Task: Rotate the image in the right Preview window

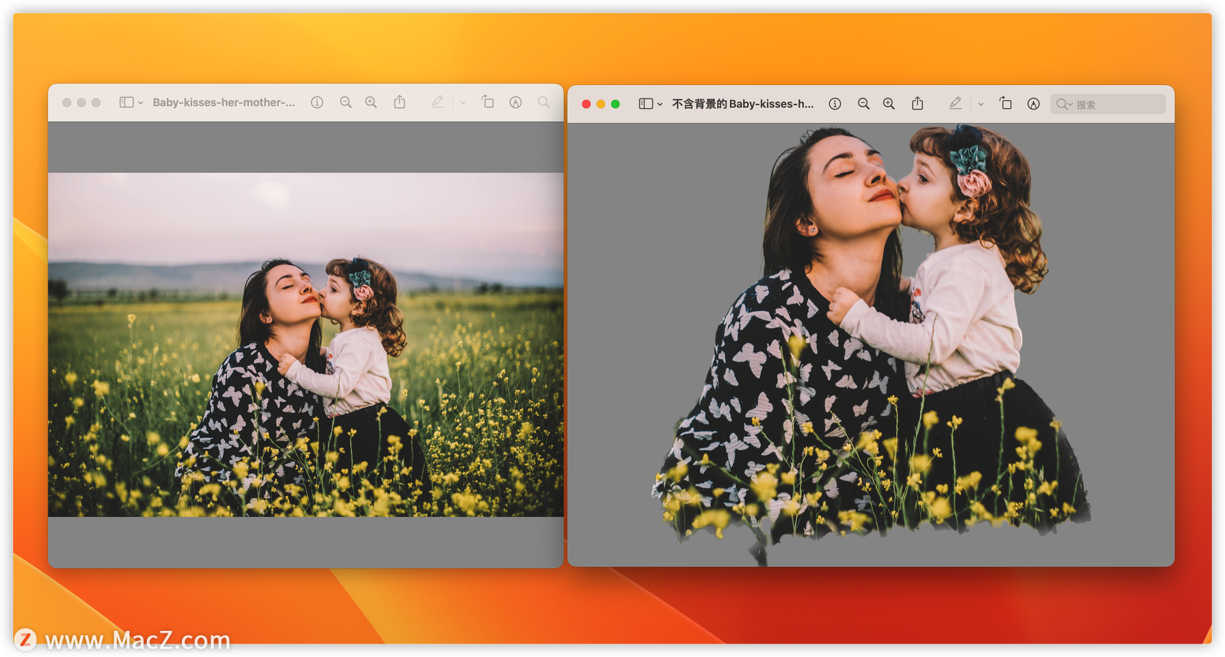Action: [x=1006, y=103]
